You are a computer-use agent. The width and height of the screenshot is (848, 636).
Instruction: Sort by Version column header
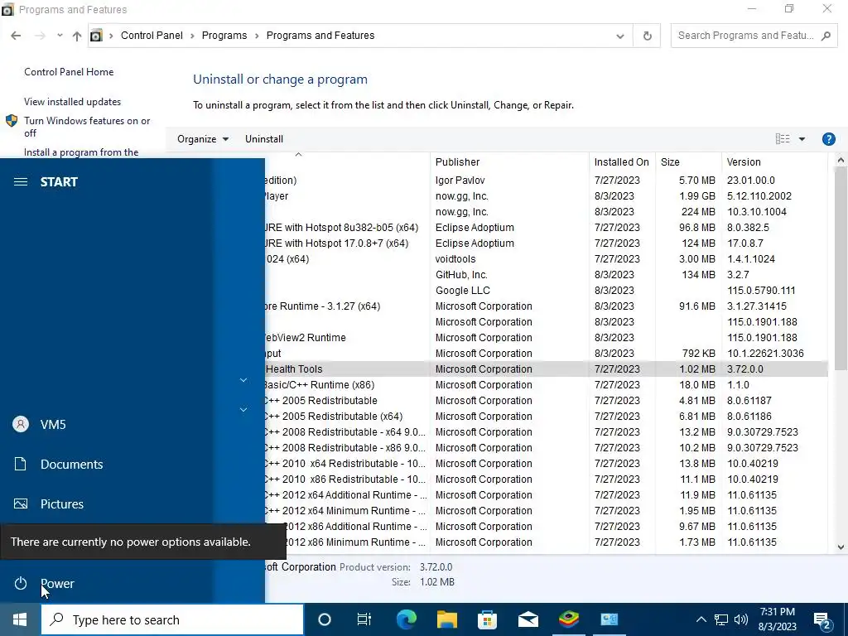774,161
